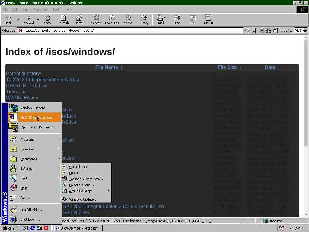Print the current page
The image size is (309, 232).
177,20
